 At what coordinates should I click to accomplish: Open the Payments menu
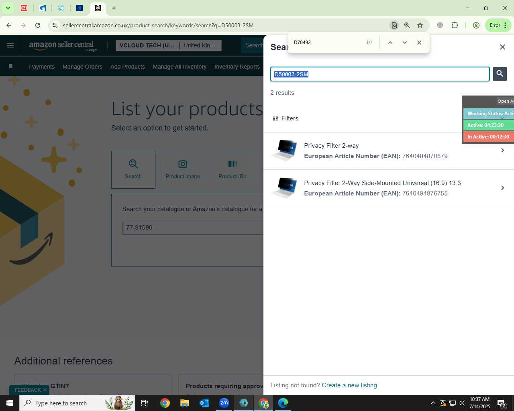[42, 67]
